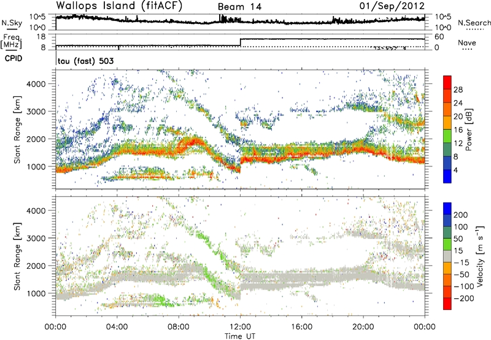This screenshot has width=491, height=340.
Task: Click the '3000' tick on velocity panel
Action: point(36,238)
